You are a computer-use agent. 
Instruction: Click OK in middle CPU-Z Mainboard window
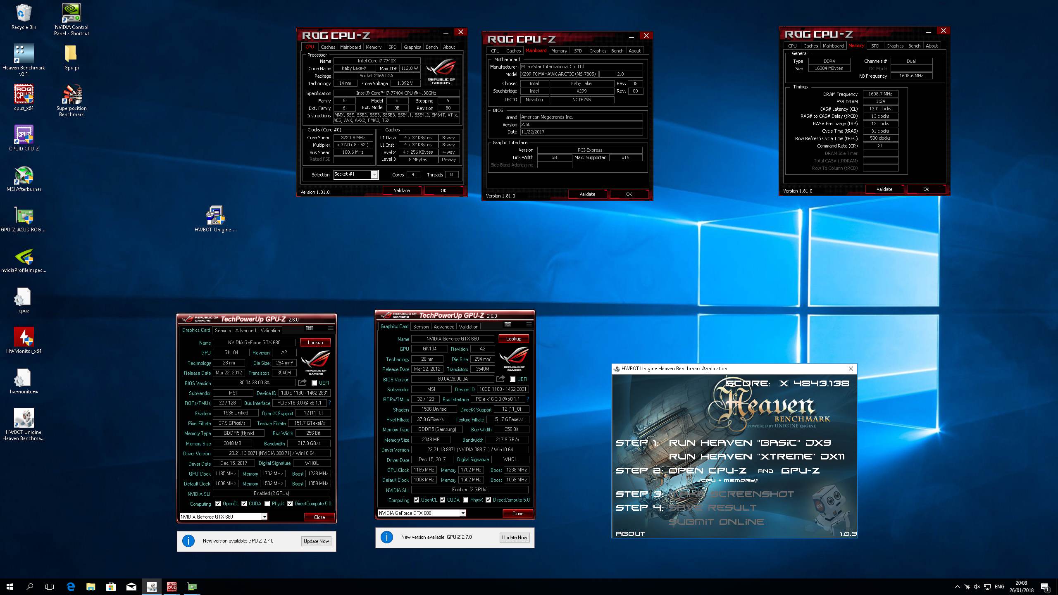coord(629,194)
